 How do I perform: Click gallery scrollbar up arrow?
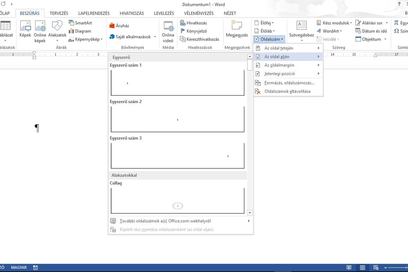click(x=250, y=56)
